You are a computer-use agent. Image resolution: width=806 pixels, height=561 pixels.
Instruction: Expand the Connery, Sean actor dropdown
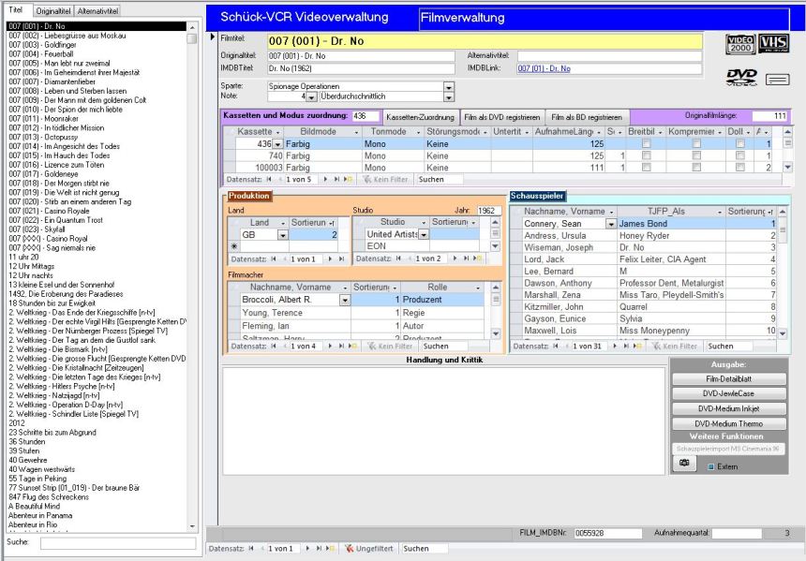tap(611, 225)
